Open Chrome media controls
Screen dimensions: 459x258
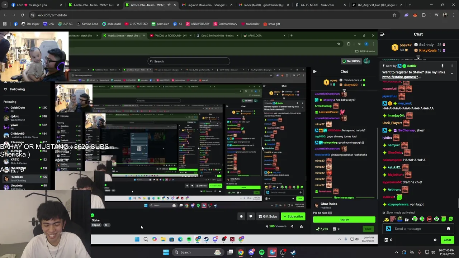coord(436,15)
